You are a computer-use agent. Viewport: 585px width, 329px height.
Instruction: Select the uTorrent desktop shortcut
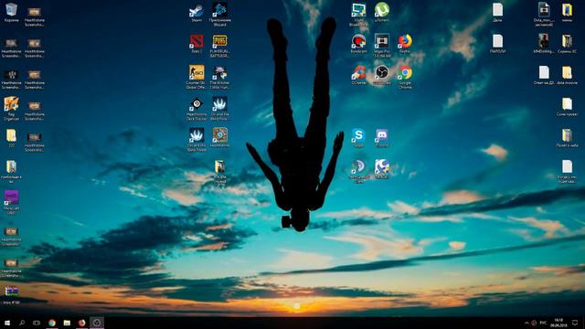[x=382, y=12]
